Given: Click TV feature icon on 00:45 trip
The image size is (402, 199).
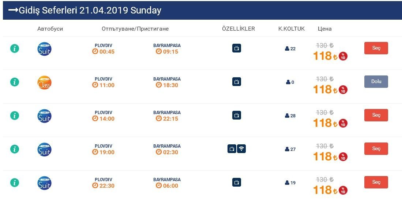Looking at the screenshot, I should (x=237, y=48).
